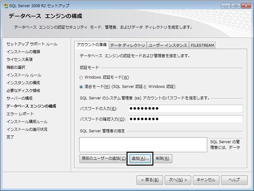Click 機能の選択 step
This screenshot has width=254, height=191.
pos(16,67)
